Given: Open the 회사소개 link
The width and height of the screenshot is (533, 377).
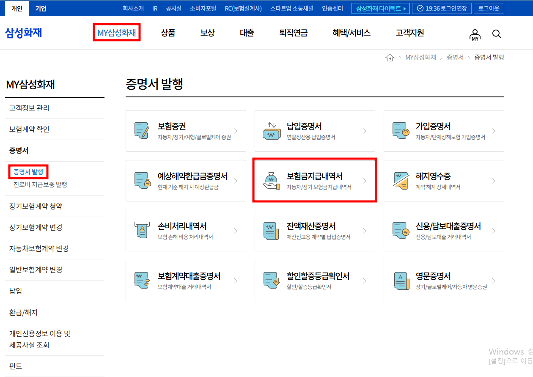Looking at the screenshot, I should (x=133, y=8).
